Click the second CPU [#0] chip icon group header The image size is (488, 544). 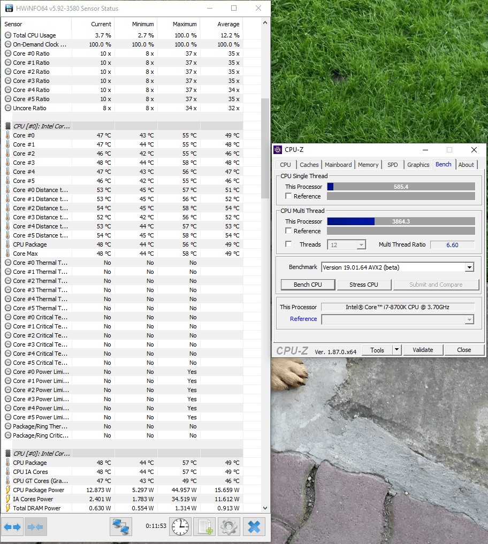pyautogui.click(x=8, y=453)
